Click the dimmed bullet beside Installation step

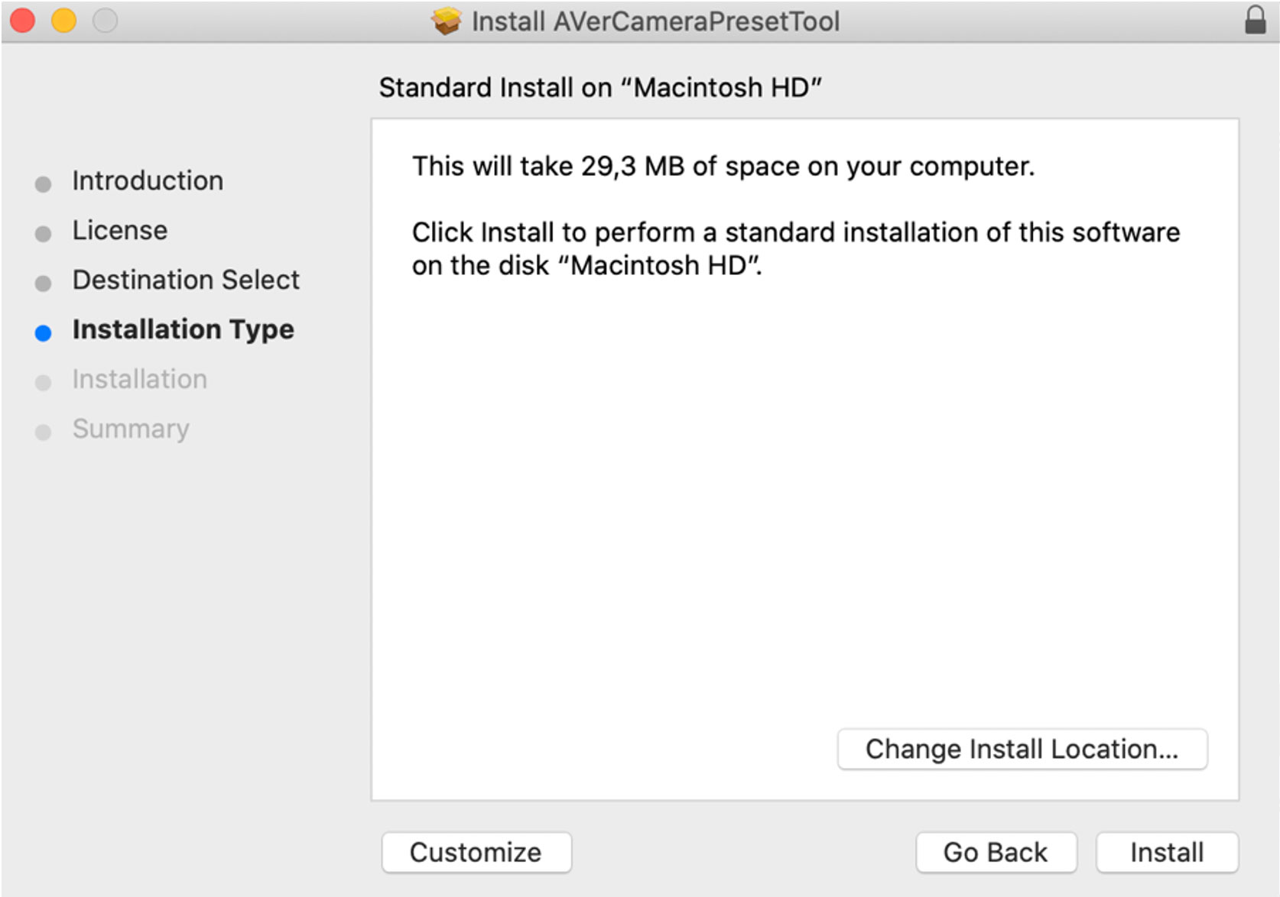click(x=44, y=383)
